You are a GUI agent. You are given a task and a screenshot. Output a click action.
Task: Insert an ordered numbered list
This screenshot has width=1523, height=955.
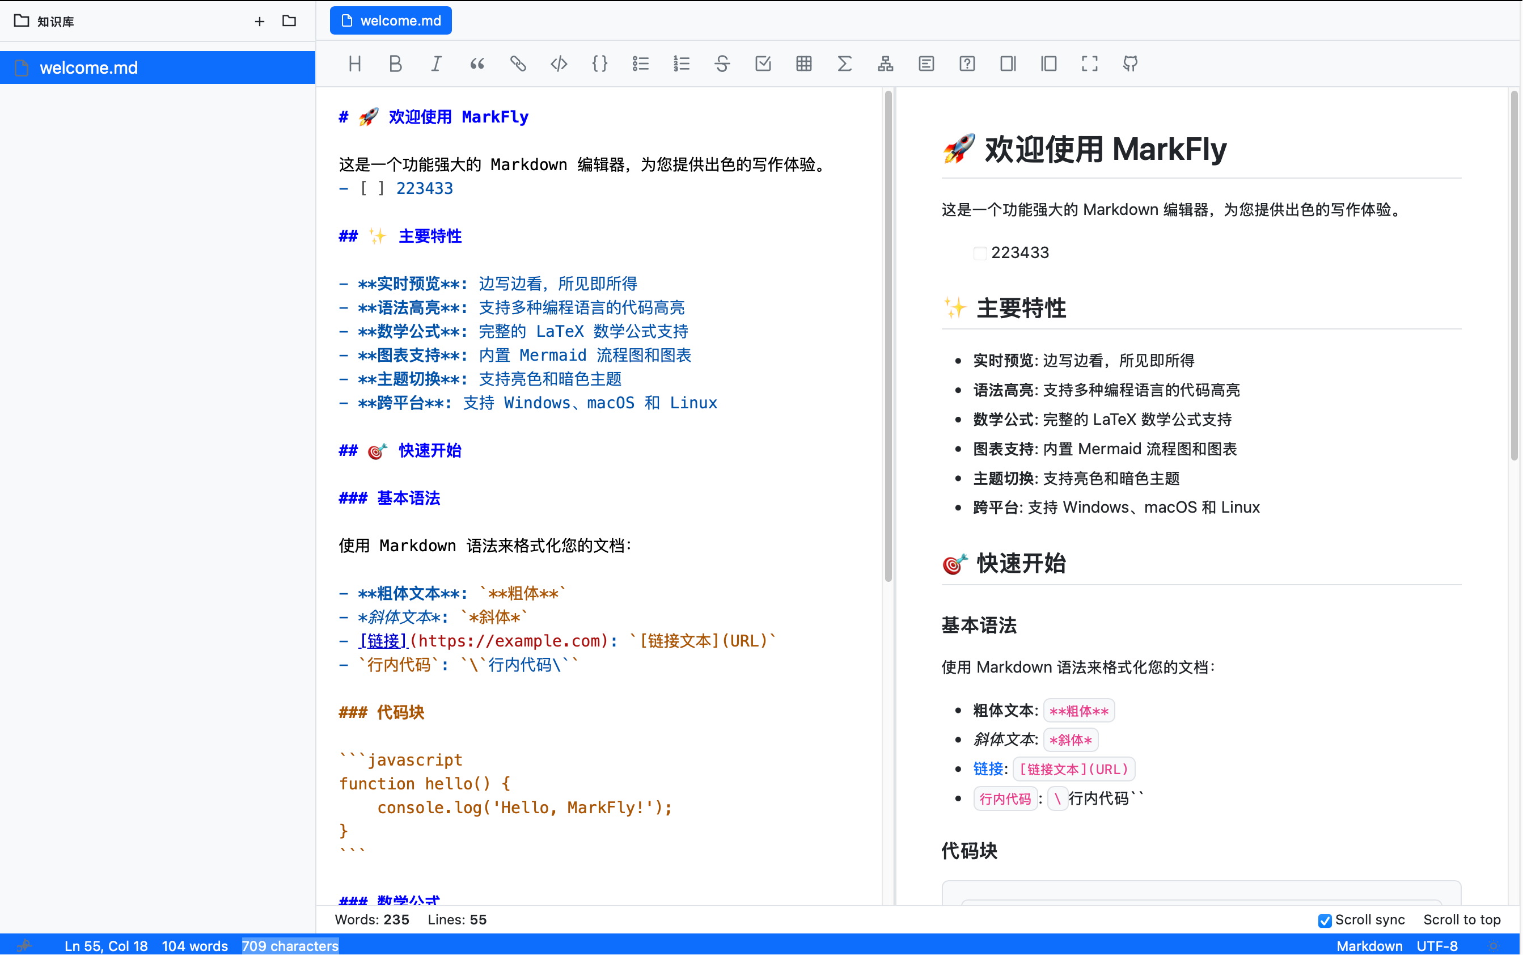click(x=682, y=63)
